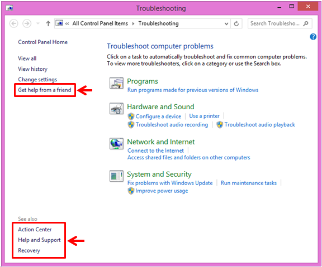The width and height of the screenshot is (322, 267).
Task: Refresh the Troubleshooting page
Action: (x=236, y=23)
